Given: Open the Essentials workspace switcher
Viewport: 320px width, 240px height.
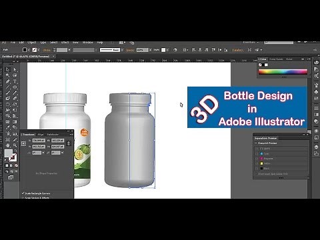Looking at the screenshot, I should coord(251,43).
